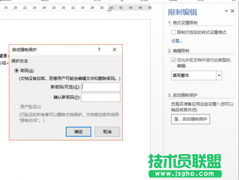This screenshot has width=239, height=180.
Task: Click the help question mark in dialog
Action: coord(99,50)
